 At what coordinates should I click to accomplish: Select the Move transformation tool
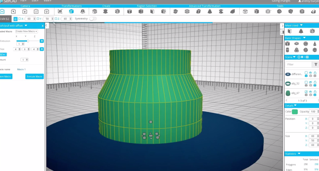pos(60,11)
